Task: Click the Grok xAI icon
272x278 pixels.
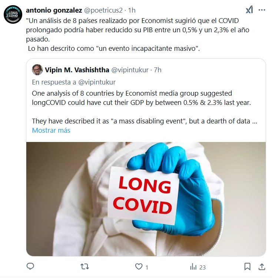Action: pyautogui.click(x=249, y=10)
